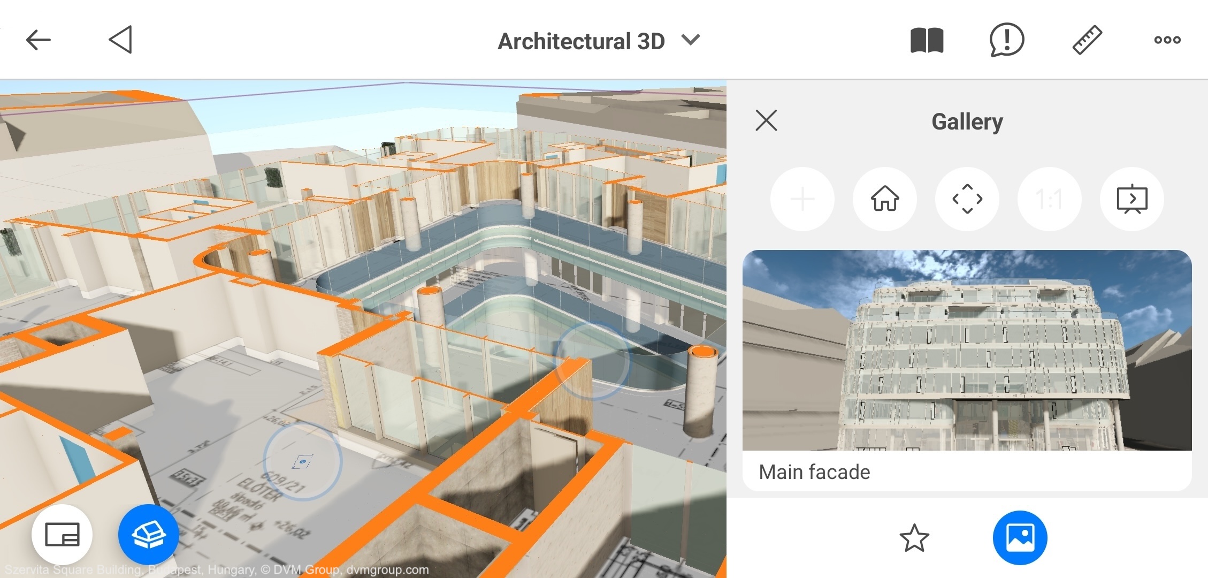Viewport: 1208px width, 578px height.
Task: Expand the chevron next to Architectural 3D
Action: [691, 40]
